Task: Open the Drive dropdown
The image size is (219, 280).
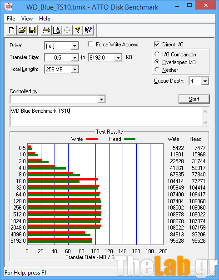Action: (x=75, y=46)
